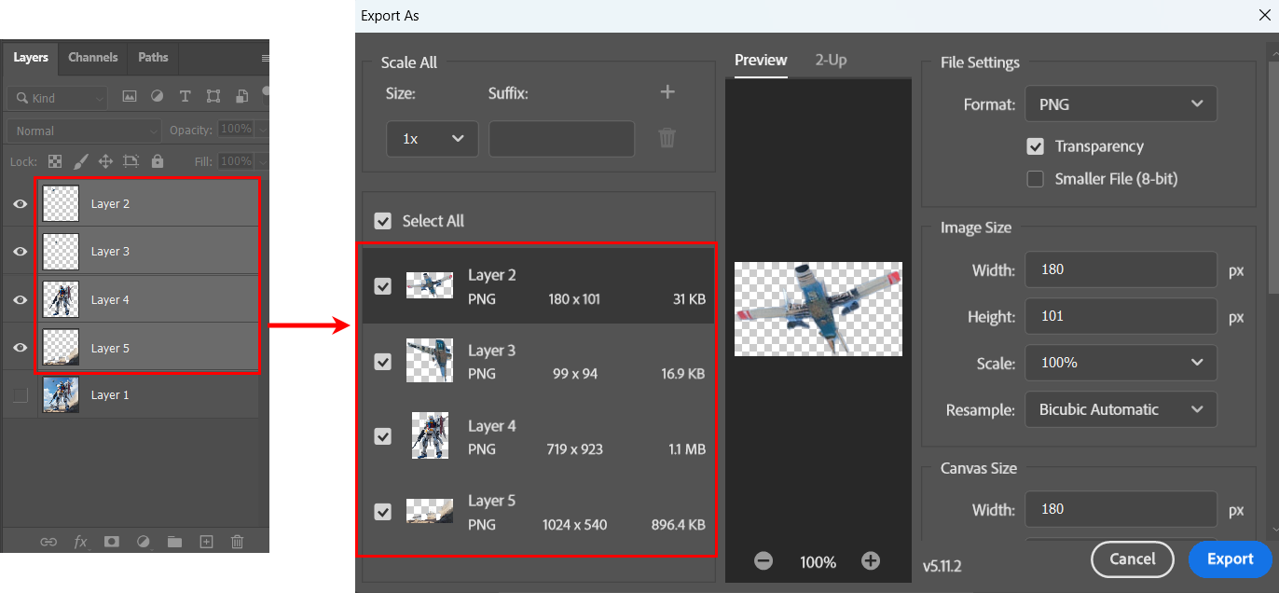This screenshot has width=1279, height=593.
Task: Enable Smaller File (8-bit) checkbox
Action: pyautogui.click(x=1035, y=179)
